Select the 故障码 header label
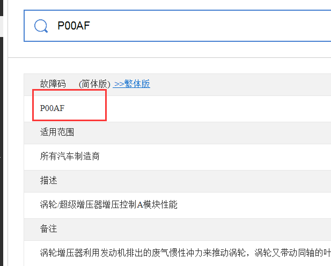The image size is (331, 266). (x=53, y=84)
